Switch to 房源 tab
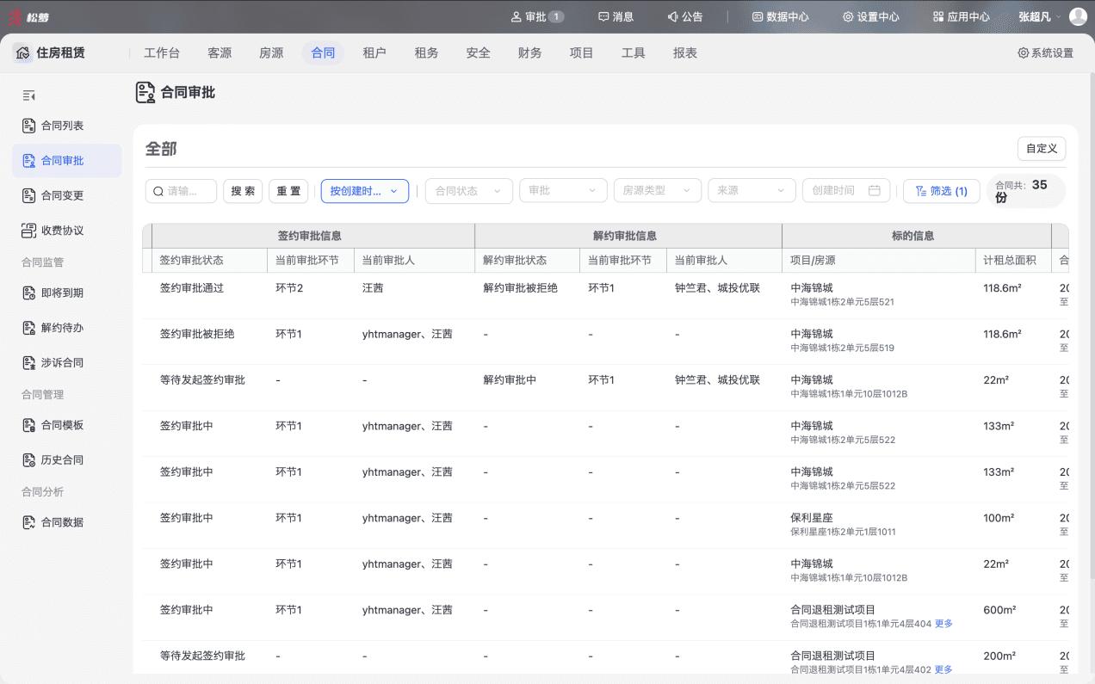This screenshot has width=1095, height=684. point(271,53)
